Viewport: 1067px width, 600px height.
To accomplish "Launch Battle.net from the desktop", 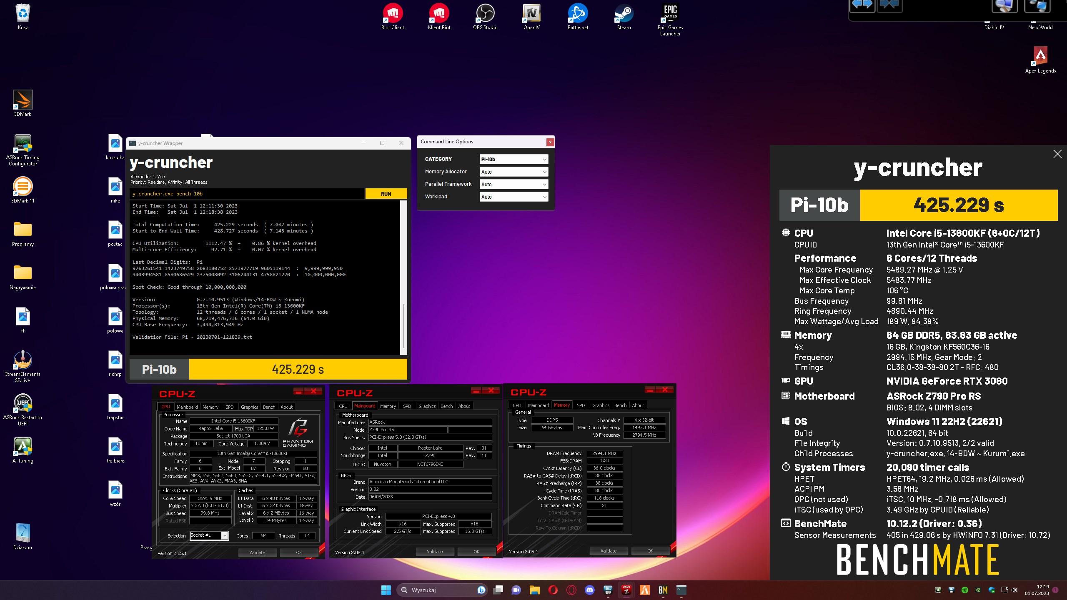I will click(578, 17).
